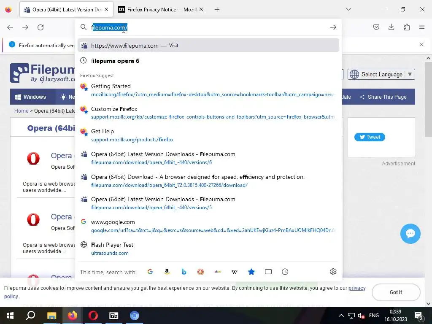Open the opera_64bit versions/6 suggestion
This screenshot has height=324, width=432.
pyautogui.click(x=208, y=158)
